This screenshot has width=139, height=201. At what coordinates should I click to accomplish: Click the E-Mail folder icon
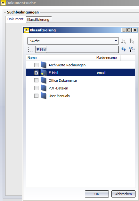(x=44, y=72)
